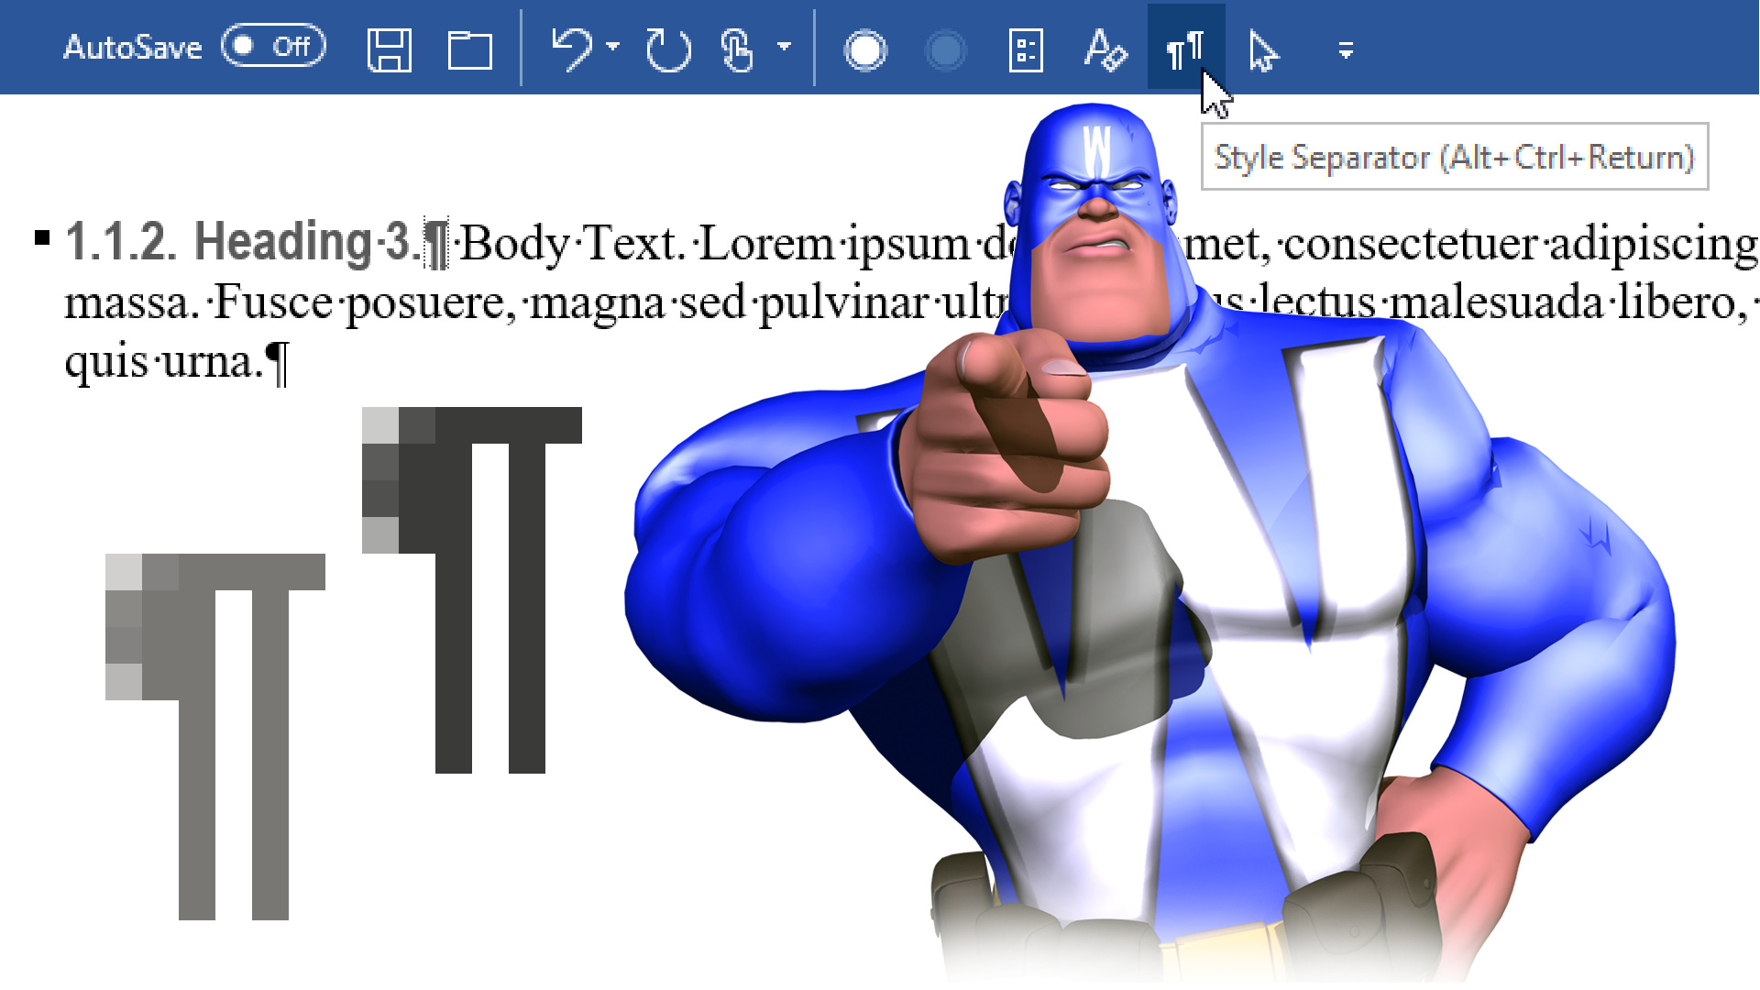Insert a Style Separator via toolbar button
The width and height of the screenshot is (1760, 990).
1184,49
